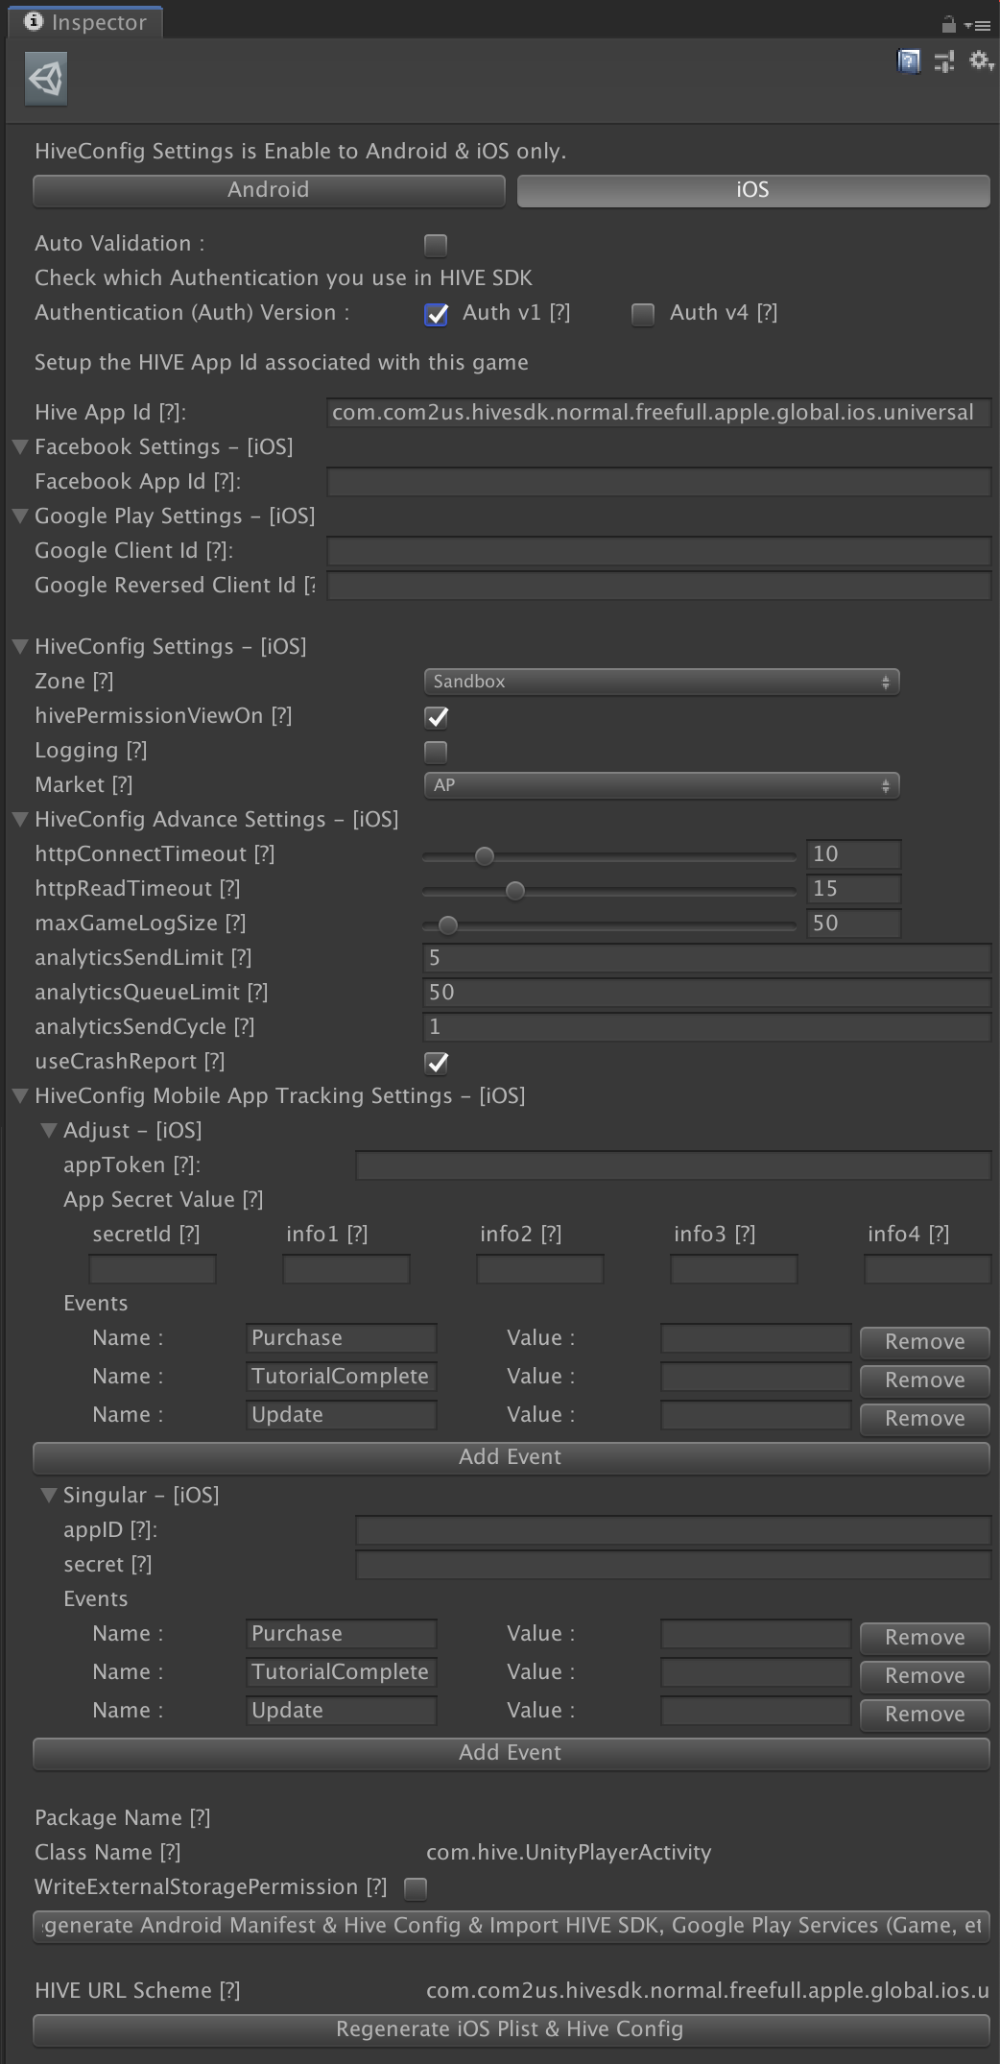Switch to the iOS platform tab
Screen dimensions: 1000x2064
pos(753,190)
